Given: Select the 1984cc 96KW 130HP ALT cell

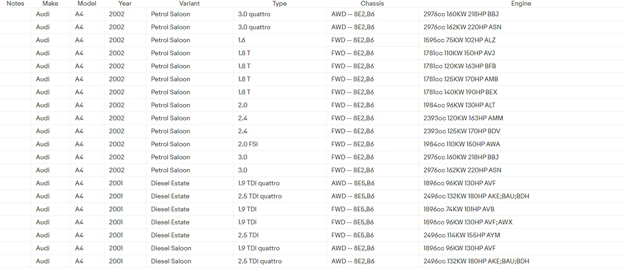Looking at the screenshot, I should point(459,105).
